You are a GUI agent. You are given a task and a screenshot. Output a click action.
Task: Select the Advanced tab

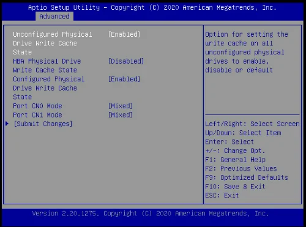click(54, 17)
